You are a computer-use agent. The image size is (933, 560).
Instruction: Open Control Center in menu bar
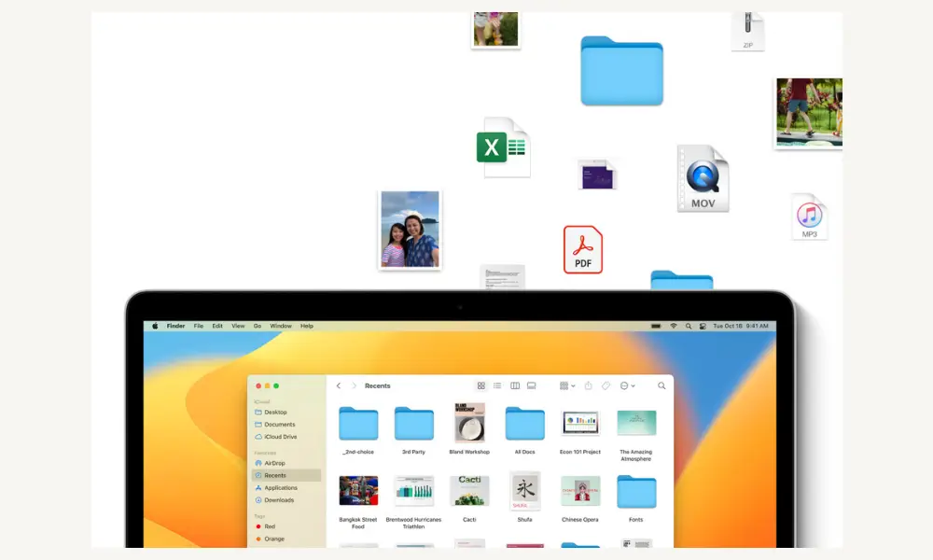tap(703, 326)
